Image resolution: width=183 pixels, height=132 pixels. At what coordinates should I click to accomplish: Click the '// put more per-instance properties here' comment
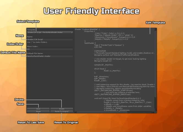click(x=122, y=92)
